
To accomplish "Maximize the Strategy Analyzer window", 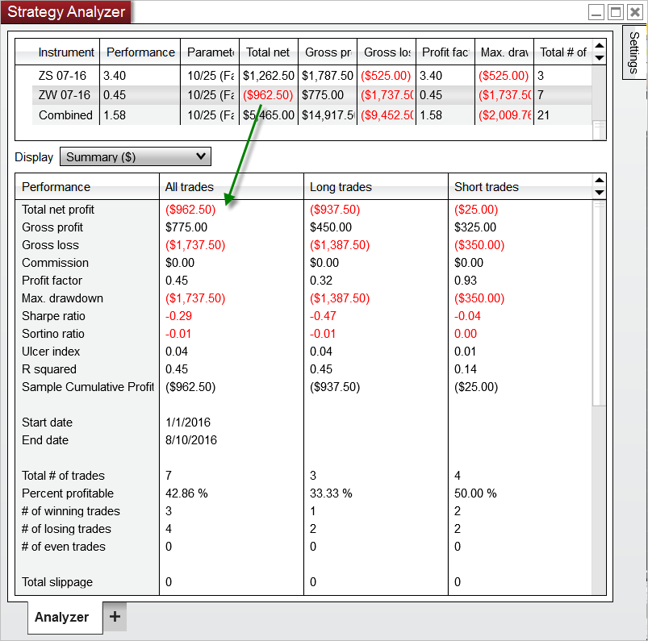I will (614, 12).
